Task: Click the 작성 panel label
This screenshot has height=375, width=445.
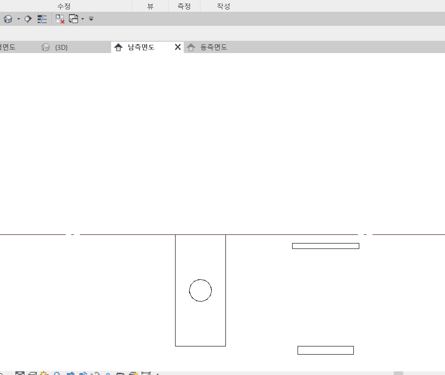Action: pyautogui.click(x=224, y=6)
